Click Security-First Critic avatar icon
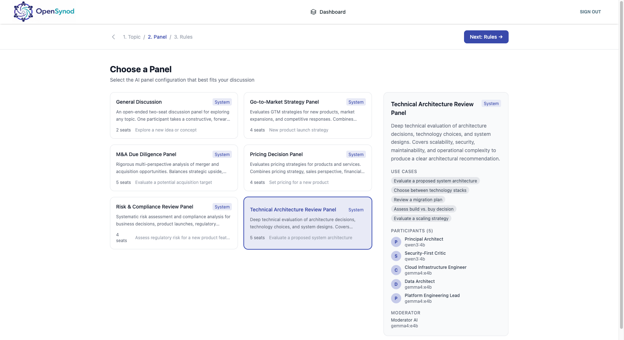 [x=396, y=256]
